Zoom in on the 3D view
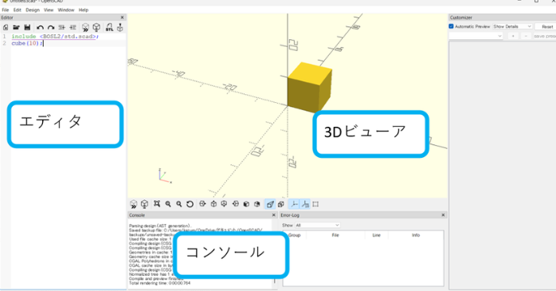The image size is (556, 291). (168, 204)
